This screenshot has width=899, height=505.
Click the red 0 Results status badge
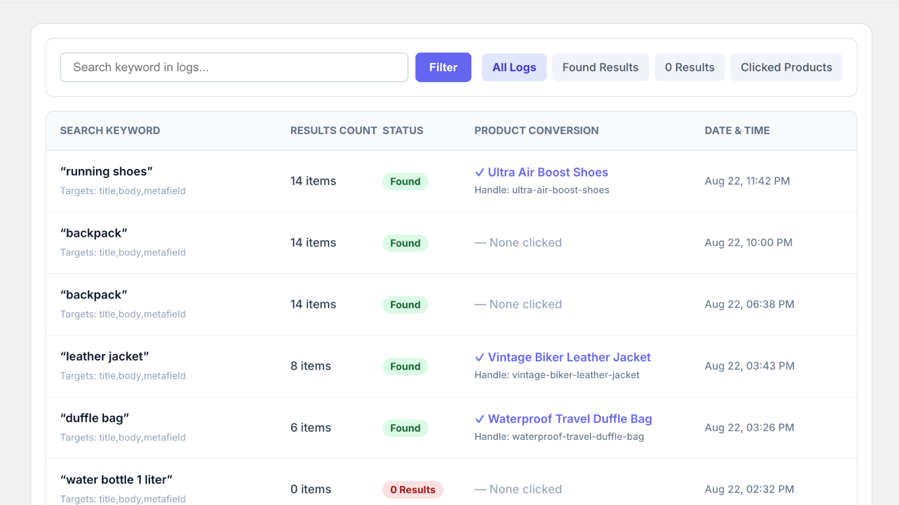413,490
